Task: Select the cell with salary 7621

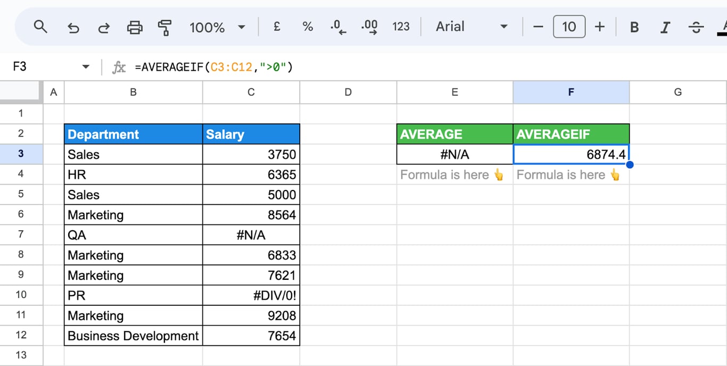Action: click(x=251, y=276)
